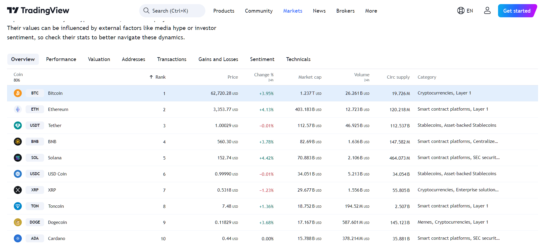Click the Solana coin logo

pyautogui.click(x=18, y=158)
